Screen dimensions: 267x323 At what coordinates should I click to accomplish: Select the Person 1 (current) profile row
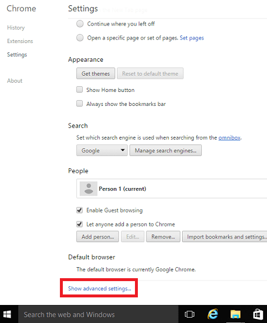click(x=172, y=189)
